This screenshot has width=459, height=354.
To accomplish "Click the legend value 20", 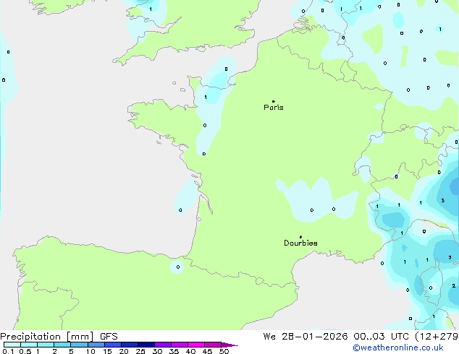I will pyautogui.click(x=124, y=351).
